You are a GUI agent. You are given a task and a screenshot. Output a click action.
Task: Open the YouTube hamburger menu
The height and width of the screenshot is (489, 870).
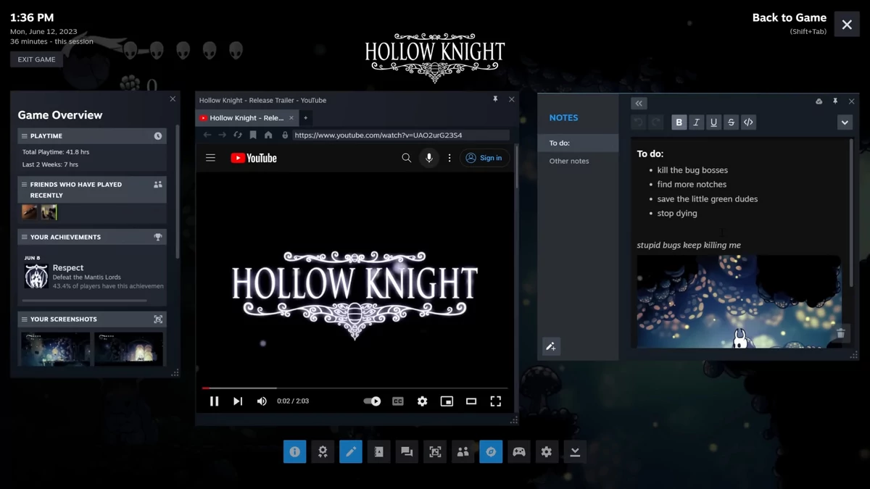click(210, 158)
